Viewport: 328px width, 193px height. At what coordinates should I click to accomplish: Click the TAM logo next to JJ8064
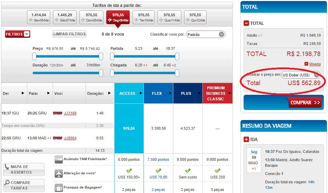(57, 138)
